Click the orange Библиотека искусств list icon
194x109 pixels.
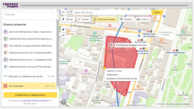pos(5,53)
